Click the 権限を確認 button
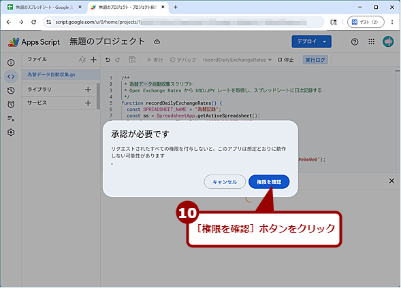This screenshot has height=288, width=401. 269,182
